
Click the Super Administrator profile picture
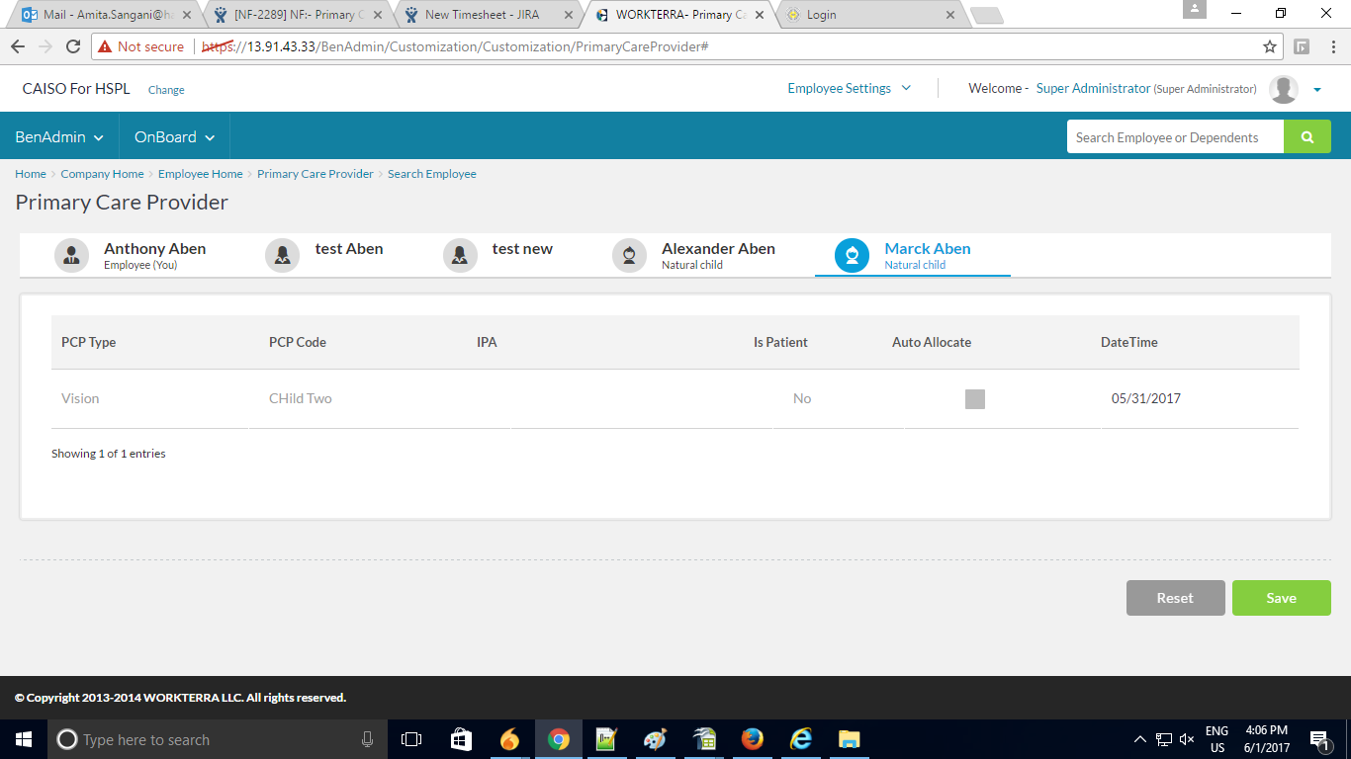click(1283, 89)
